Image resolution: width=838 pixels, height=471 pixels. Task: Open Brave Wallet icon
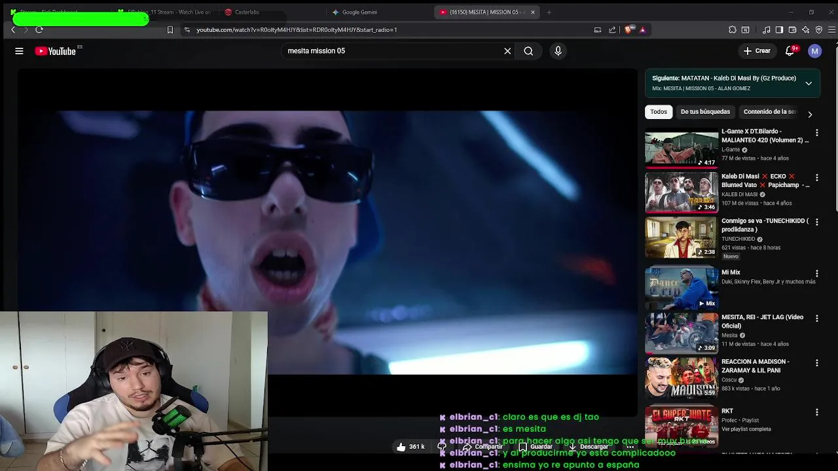pos(793,29)
